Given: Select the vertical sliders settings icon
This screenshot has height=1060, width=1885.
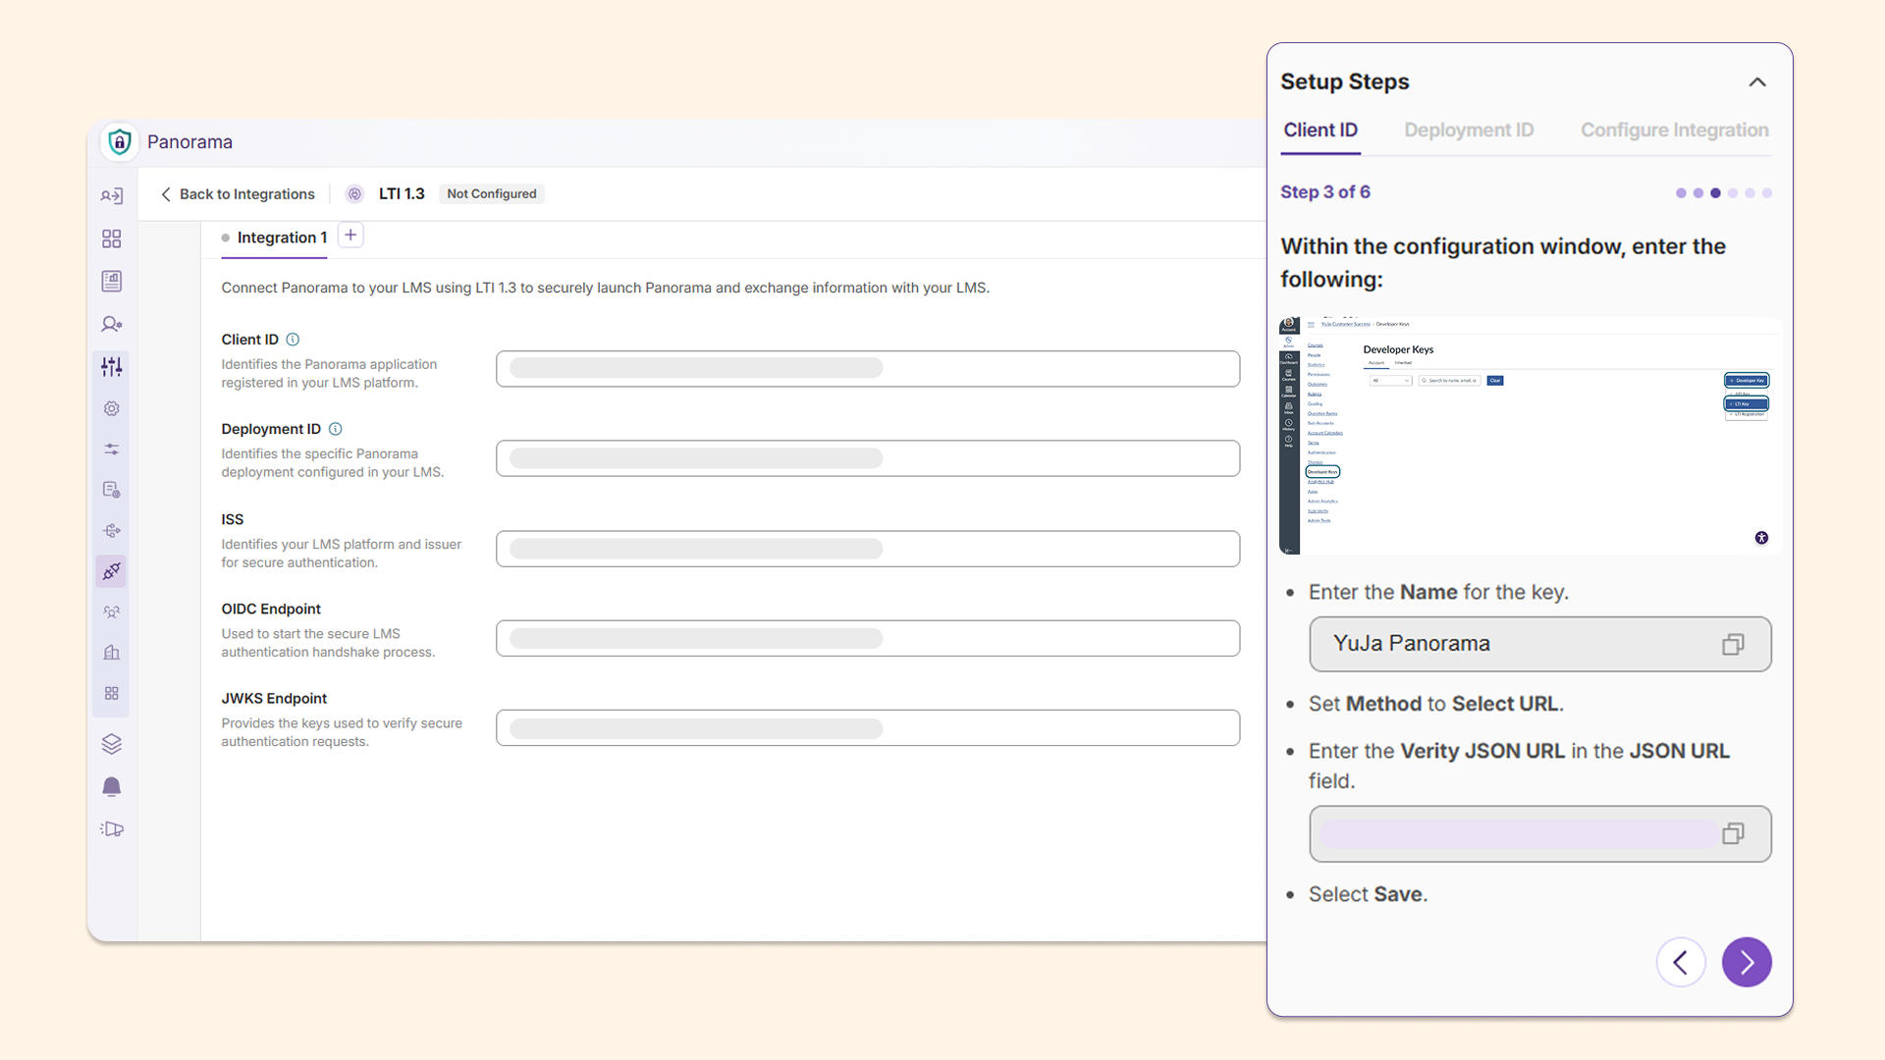Looking at the screenshot, I should (112, 367).
